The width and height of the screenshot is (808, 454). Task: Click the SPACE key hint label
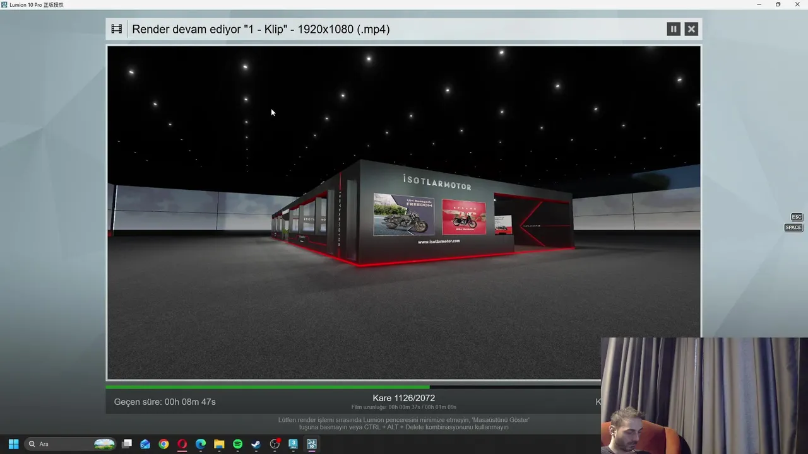tap(793, 228)
